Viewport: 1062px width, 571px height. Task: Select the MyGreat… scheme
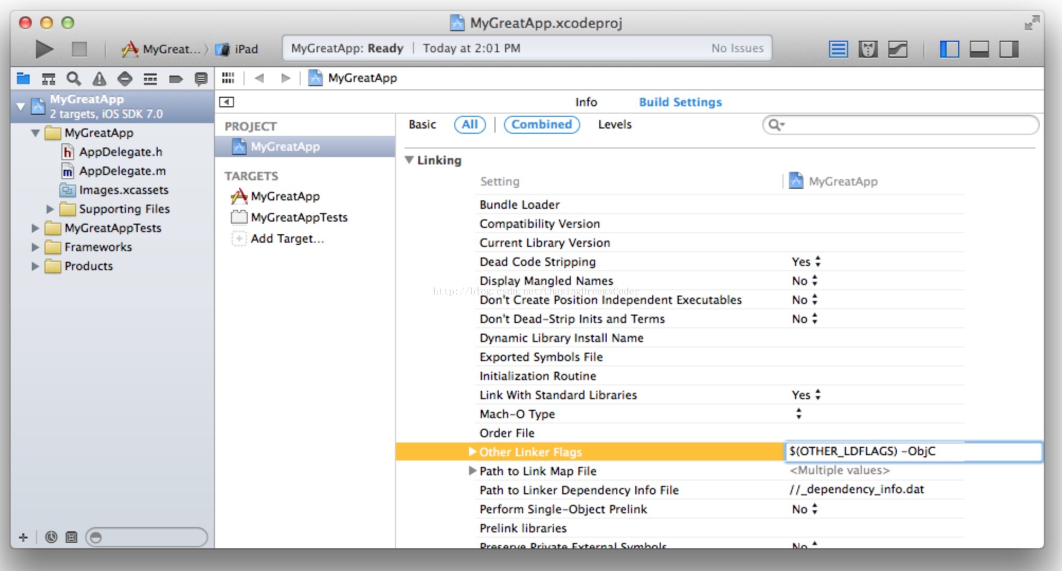(162, 49)
